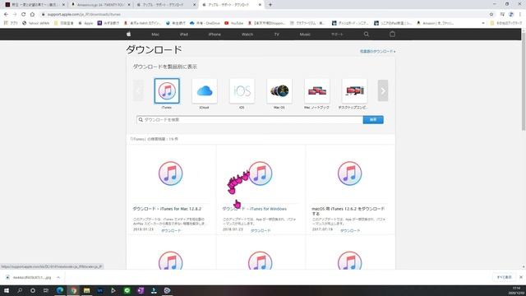Open the shopping bag icon
Viewport: 526px width, 296px height.
tap(392, 34)
